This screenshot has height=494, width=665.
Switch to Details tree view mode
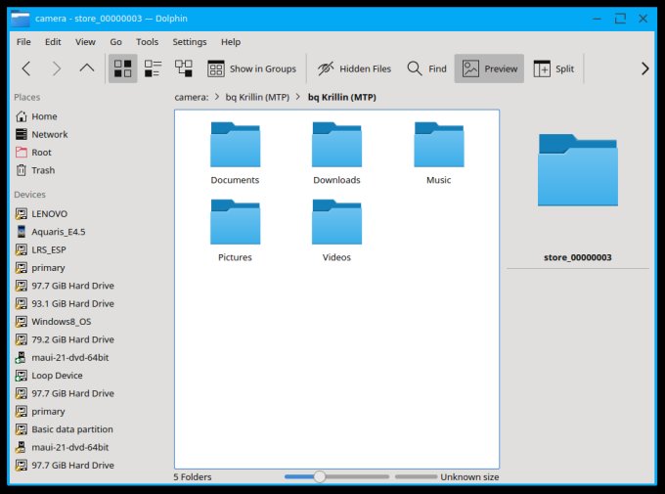tap(184, 68)
